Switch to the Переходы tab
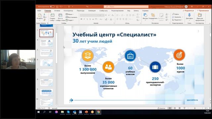 tap(80, 11)
